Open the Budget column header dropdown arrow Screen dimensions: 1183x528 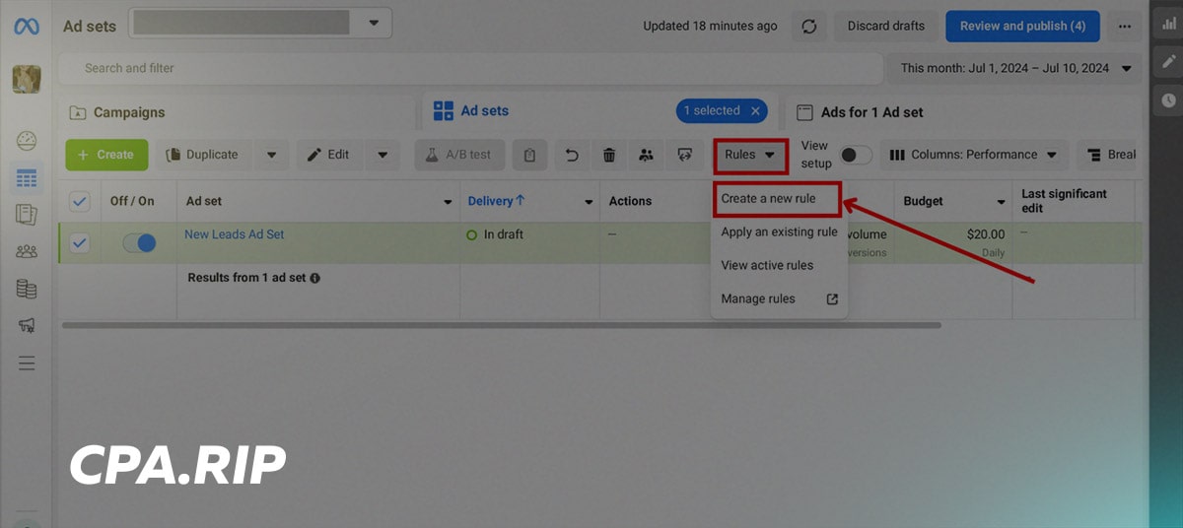coord(1002,202)
